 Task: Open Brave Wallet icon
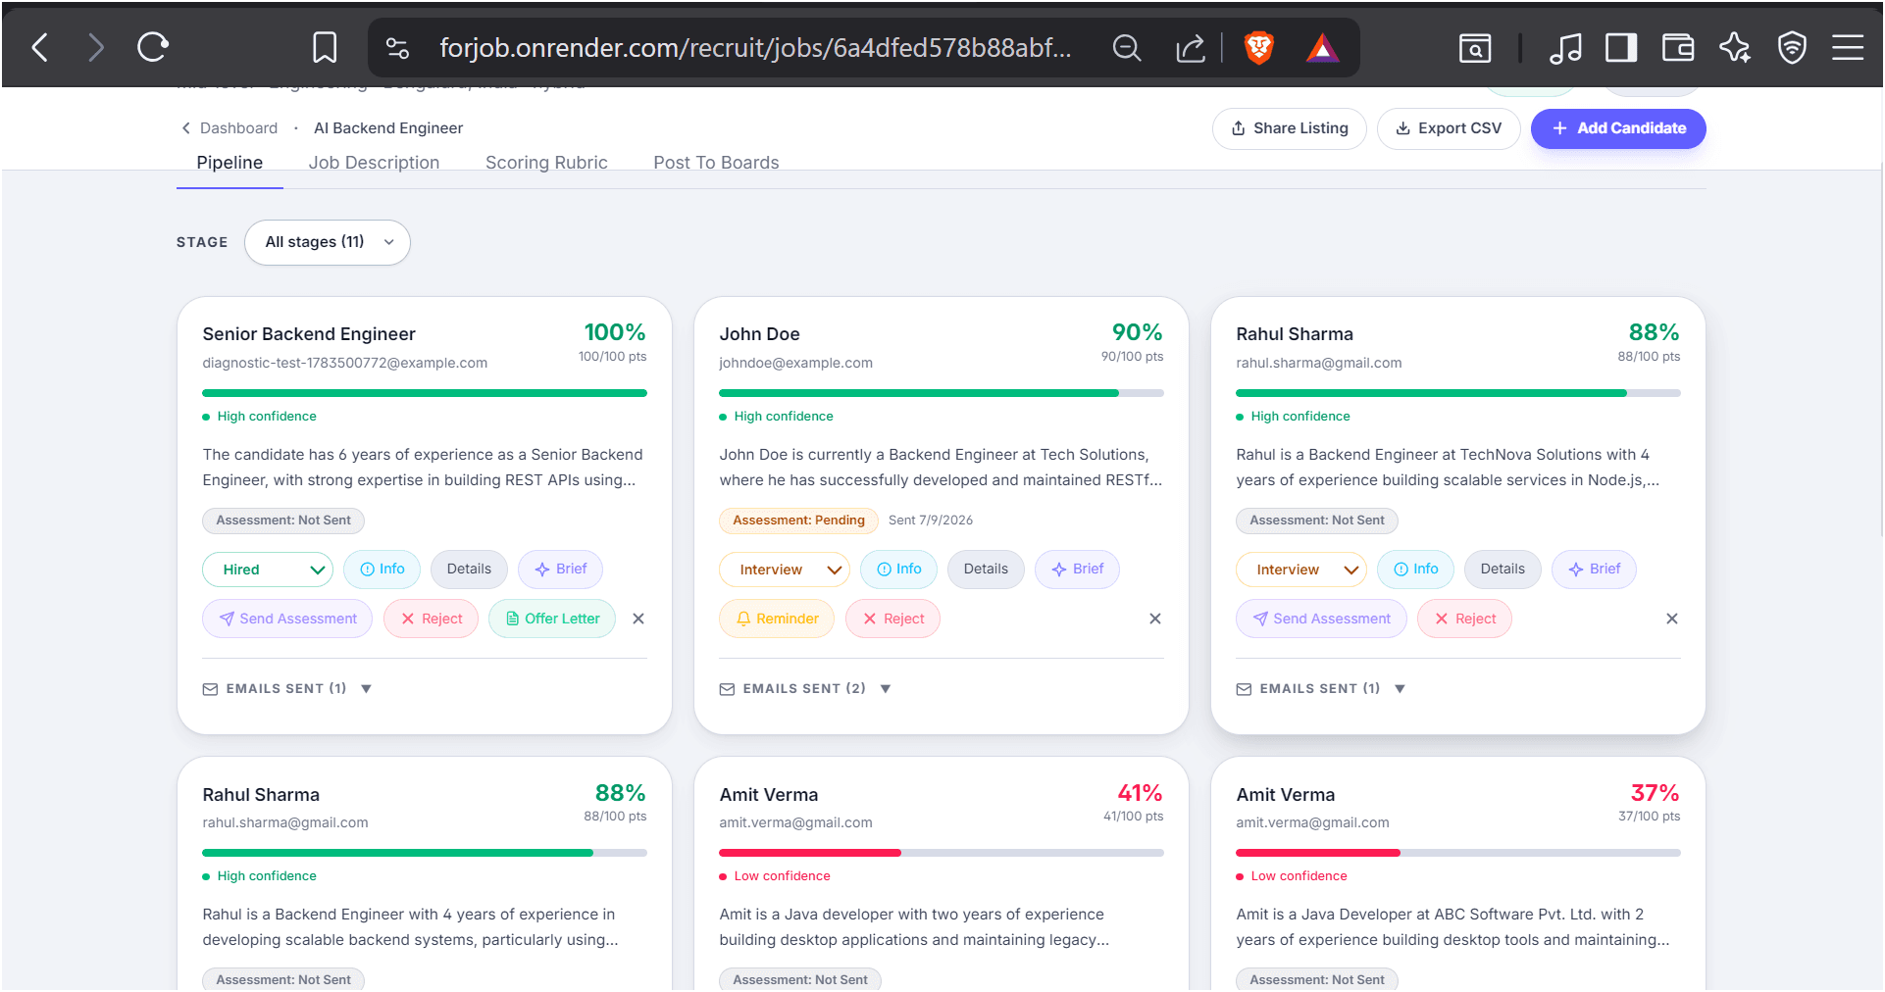(1678, 47)
